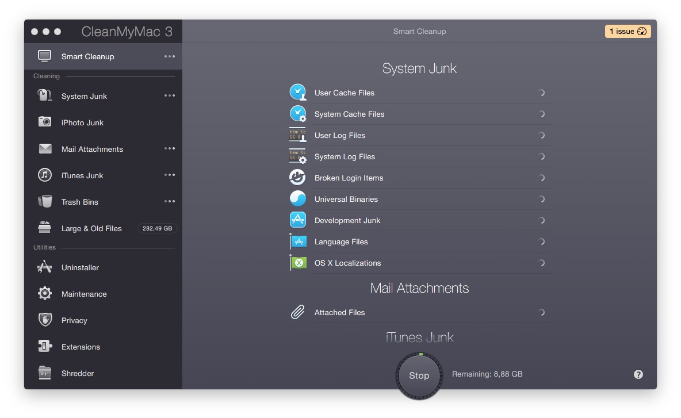The height and width of the screenshot is (418, 681).
Task: Open the help question mark icon
Action: point(638,374)
